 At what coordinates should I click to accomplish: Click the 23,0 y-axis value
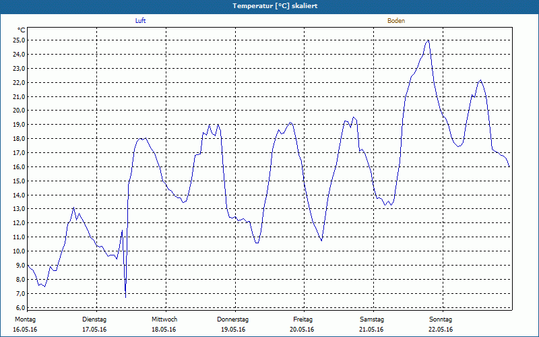point(20,69)
